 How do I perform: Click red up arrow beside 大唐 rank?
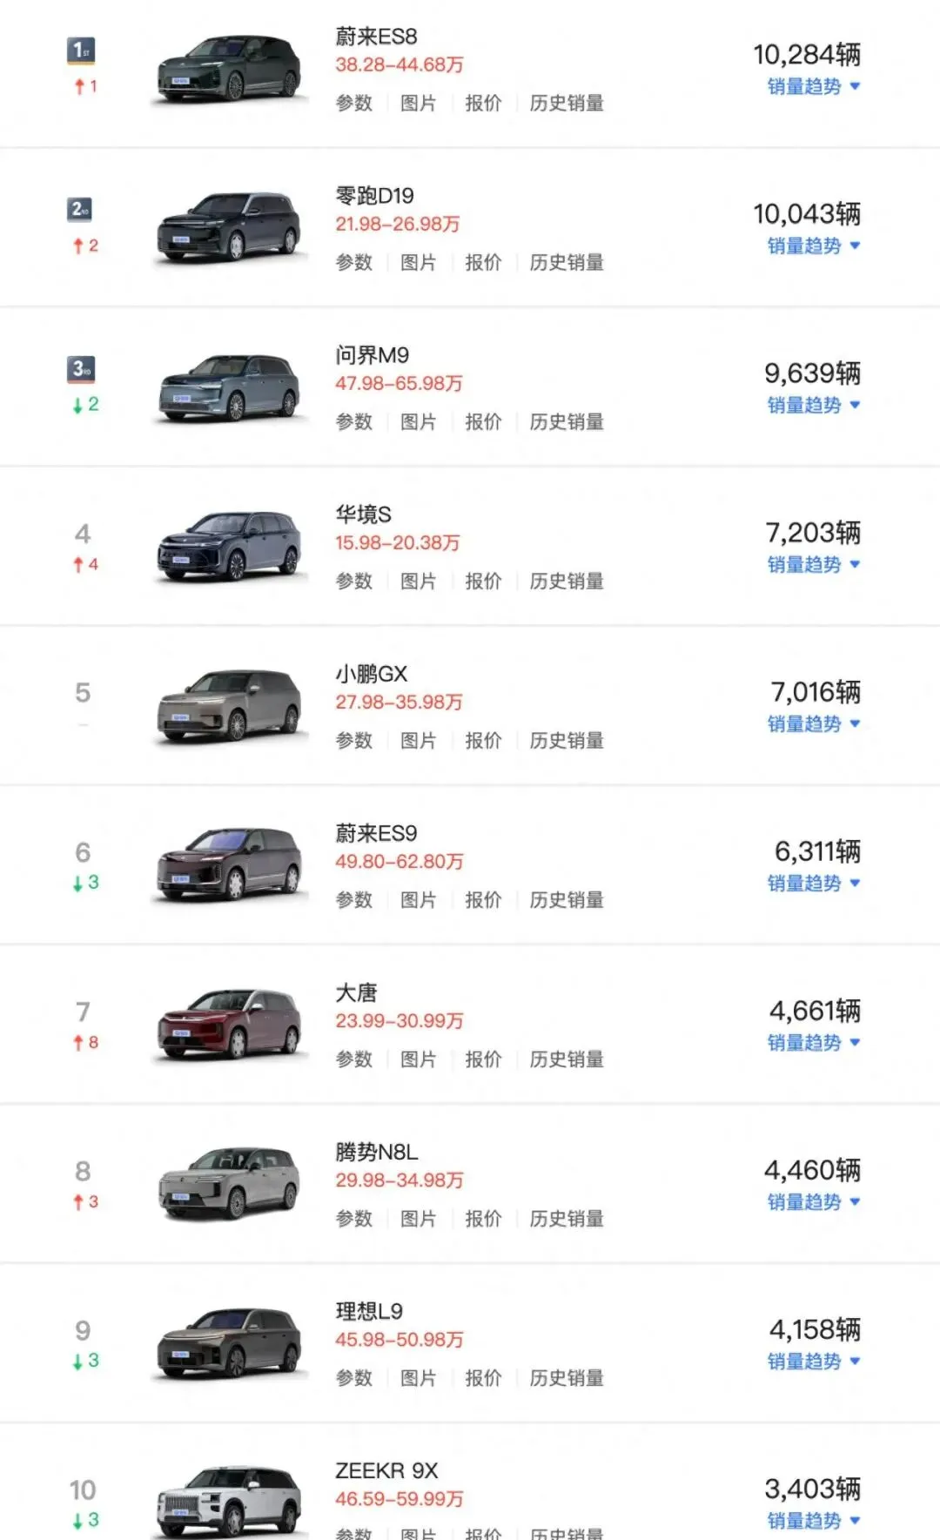pyautogui.click(x=78, y=1043)
